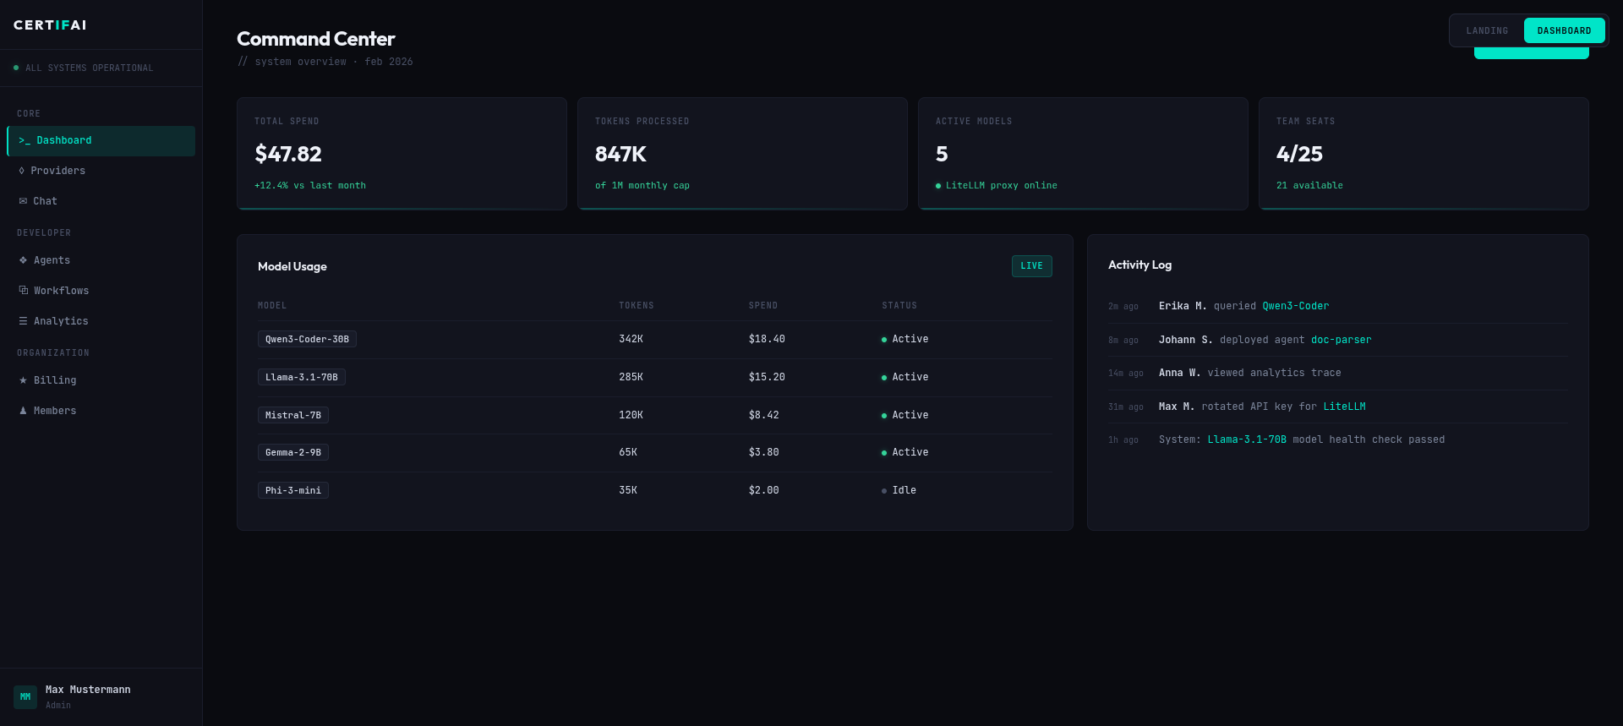Screen dimensions: 1623x726
Task: Click the LiteLLM link in Activity Log
Action: pyautogui.click(x=1344, y=407)
